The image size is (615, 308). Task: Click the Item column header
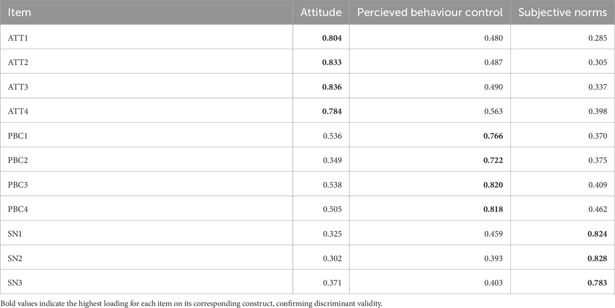click(20, 12)
